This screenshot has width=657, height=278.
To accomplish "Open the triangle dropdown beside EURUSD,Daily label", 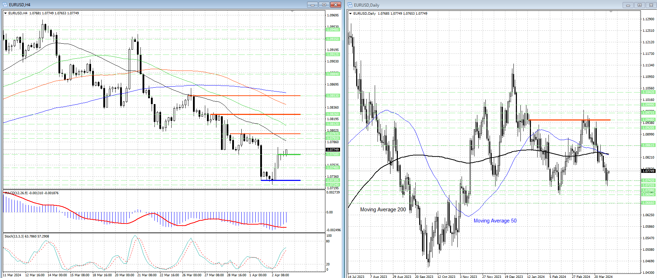I will pos(351,14).
